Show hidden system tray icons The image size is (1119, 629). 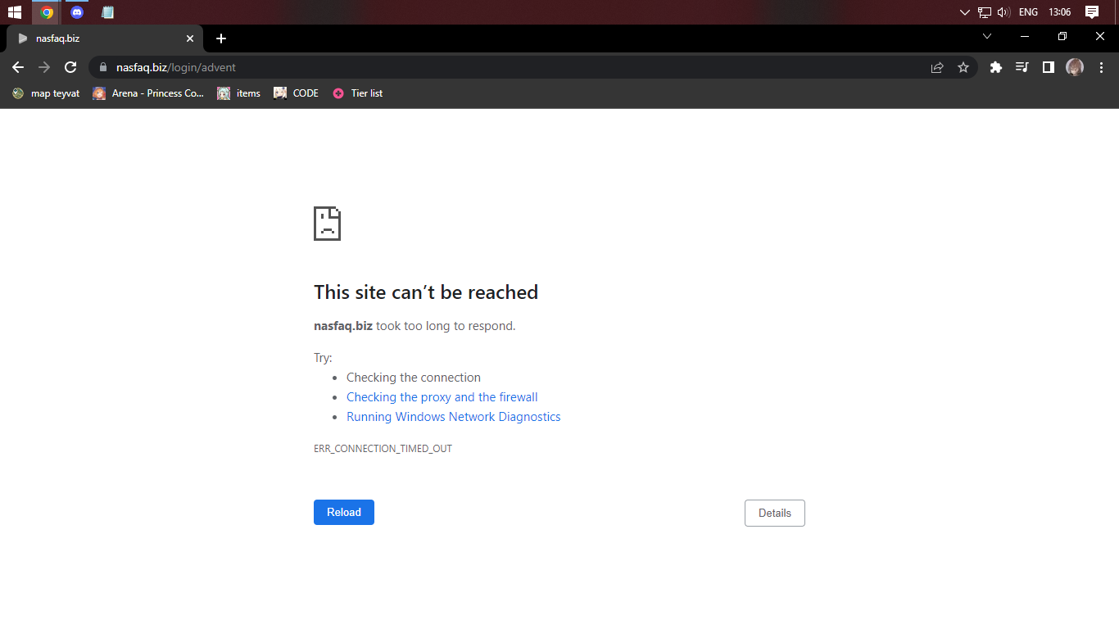click(x=964, y=12)
